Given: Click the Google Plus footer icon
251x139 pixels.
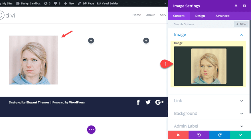Looking at the screenshot, I should point(159,102).
